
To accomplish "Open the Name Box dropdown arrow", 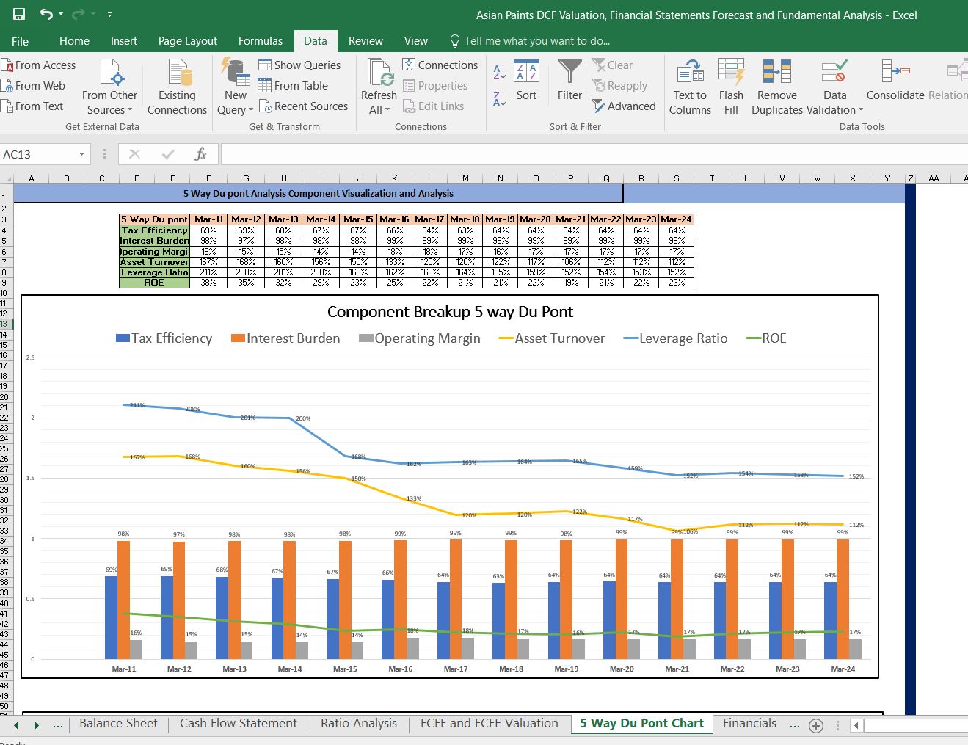I will (x=81, y=154).
